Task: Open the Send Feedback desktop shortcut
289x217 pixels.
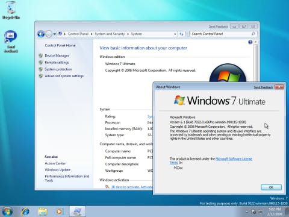Action: [x=11, y=42]
